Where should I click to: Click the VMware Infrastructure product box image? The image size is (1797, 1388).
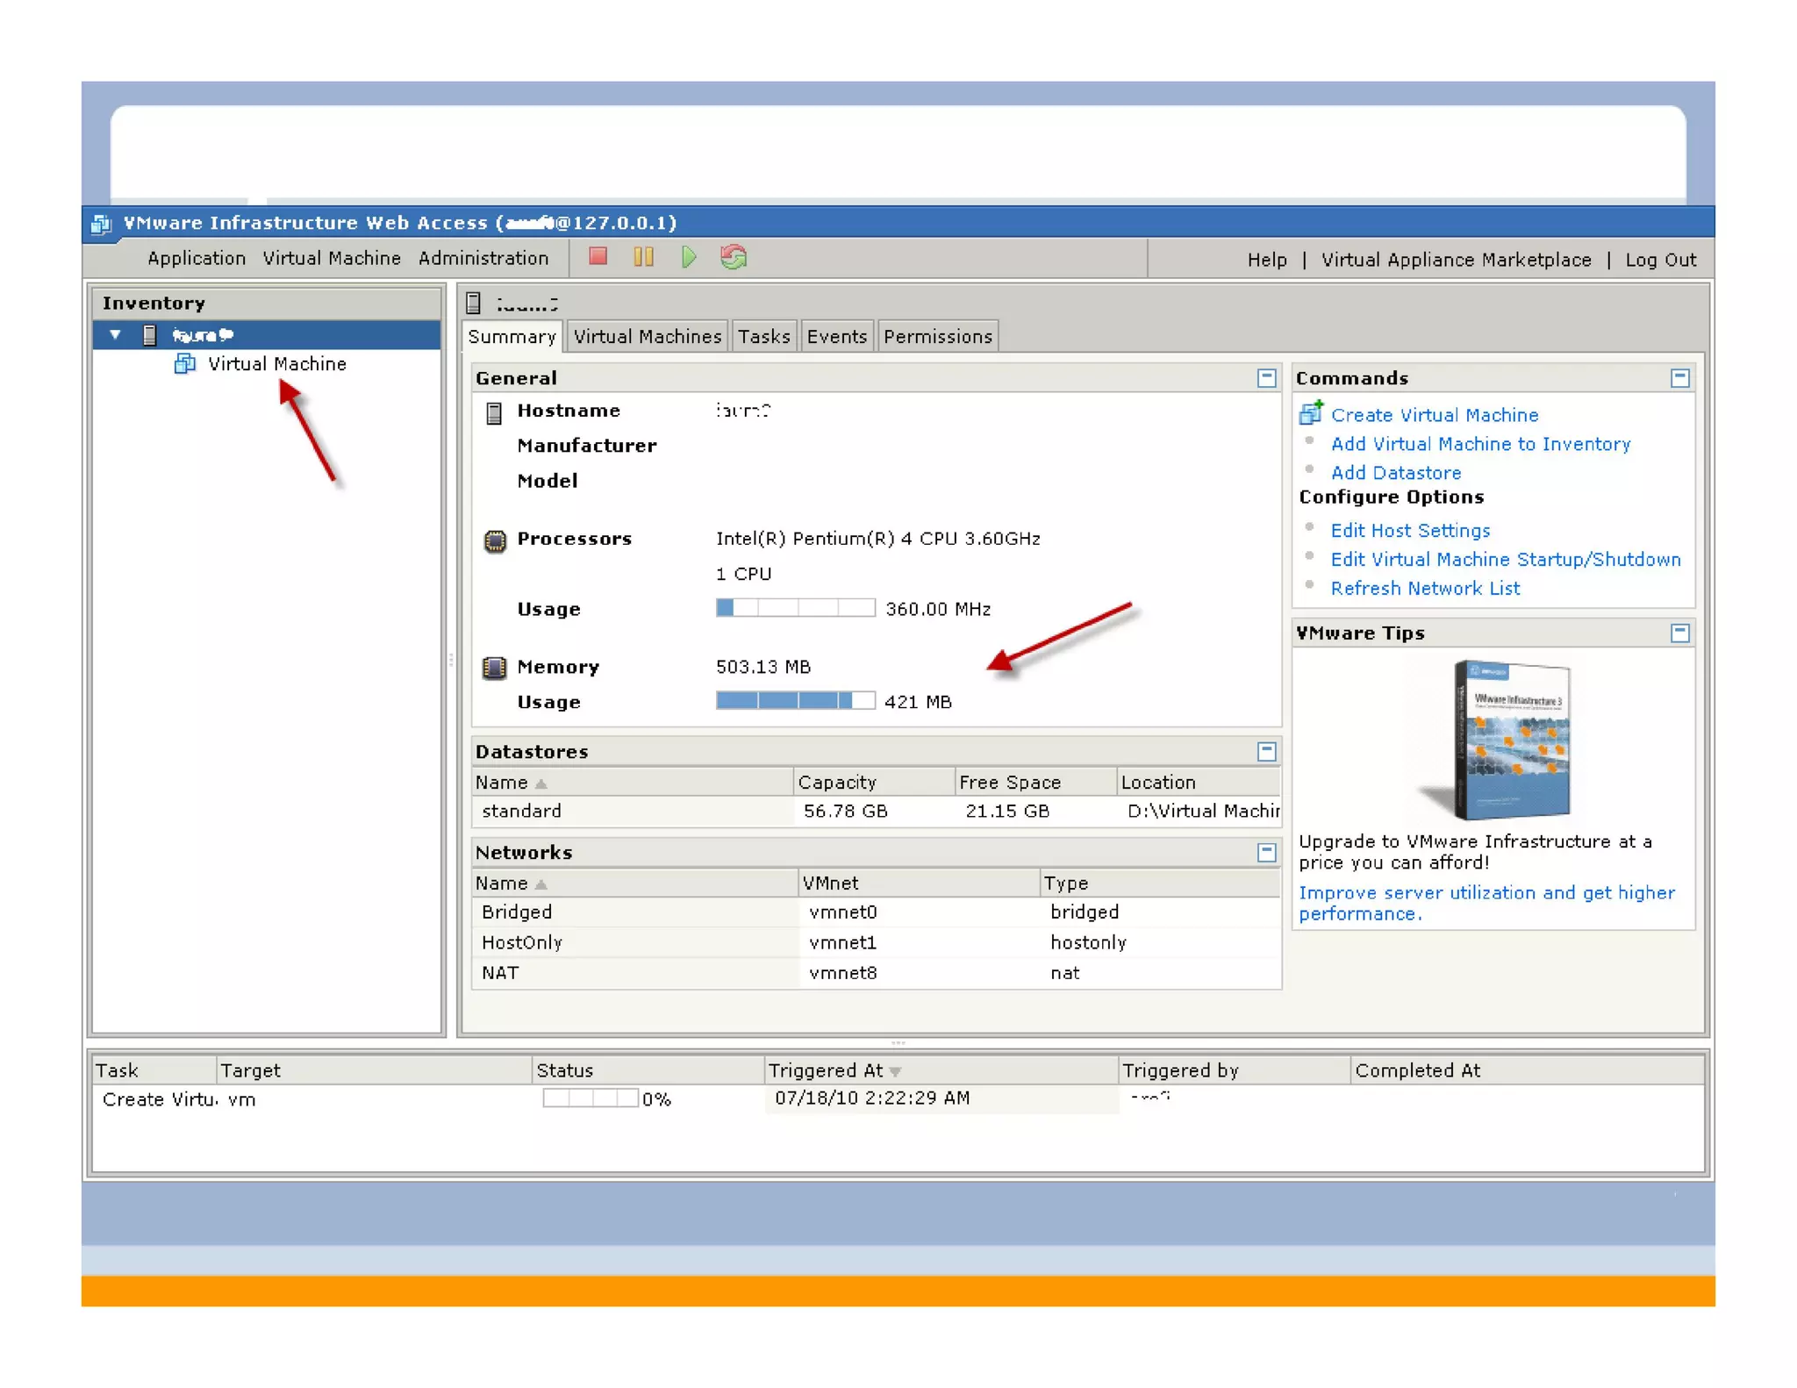1511,740
